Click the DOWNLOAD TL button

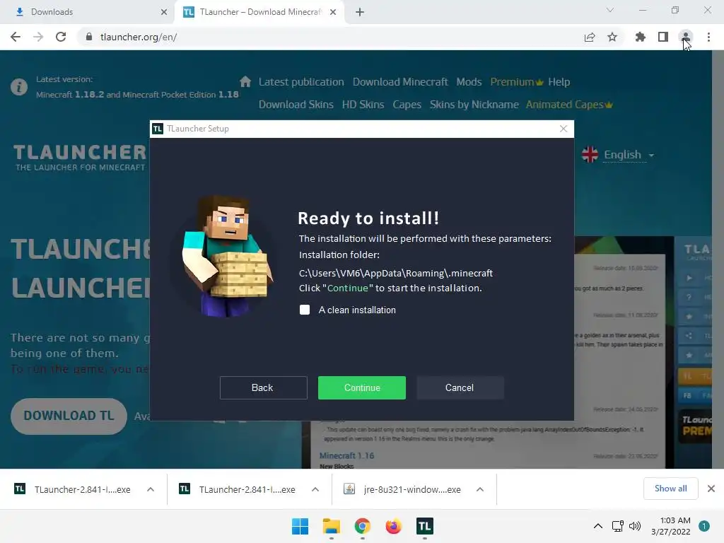click(x=69, y=416)
